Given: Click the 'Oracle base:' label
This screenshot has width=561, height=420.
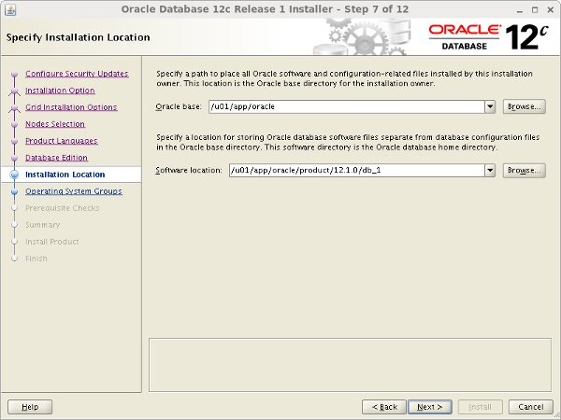Looking at the screenshot, I should pos(179,106).
